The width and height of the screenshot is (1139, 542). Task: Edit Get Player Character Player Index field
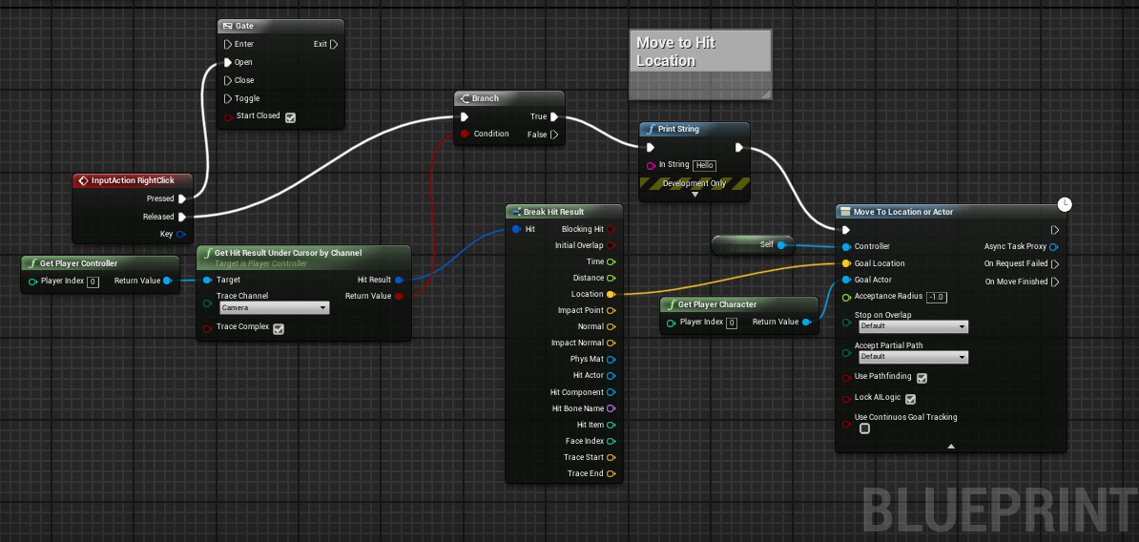732,323
